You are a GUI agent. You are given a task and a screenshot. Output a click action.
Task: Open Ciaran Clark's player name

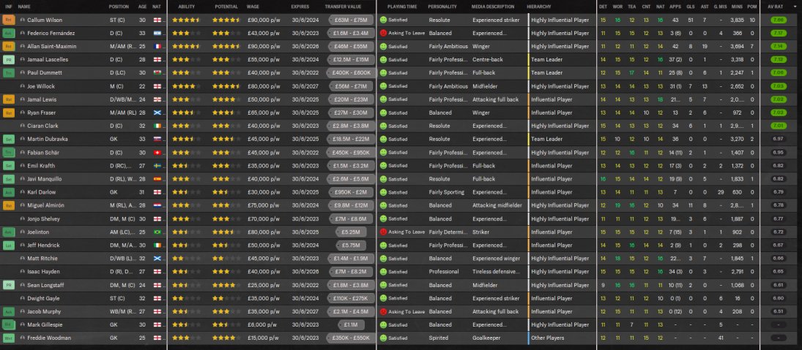[43, 126]
